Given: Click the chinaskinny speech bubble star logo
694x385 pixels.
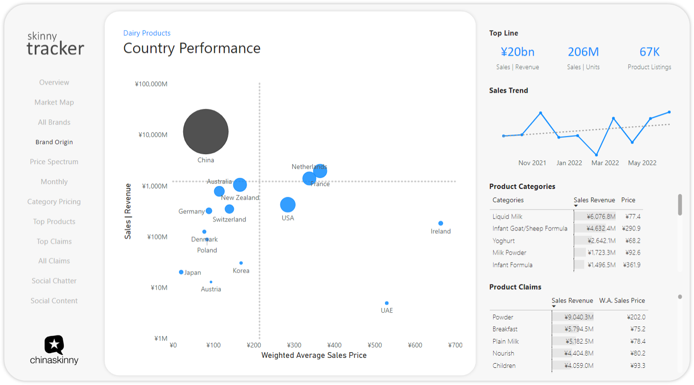Looking at the screenshot, I should pos(54,345).
